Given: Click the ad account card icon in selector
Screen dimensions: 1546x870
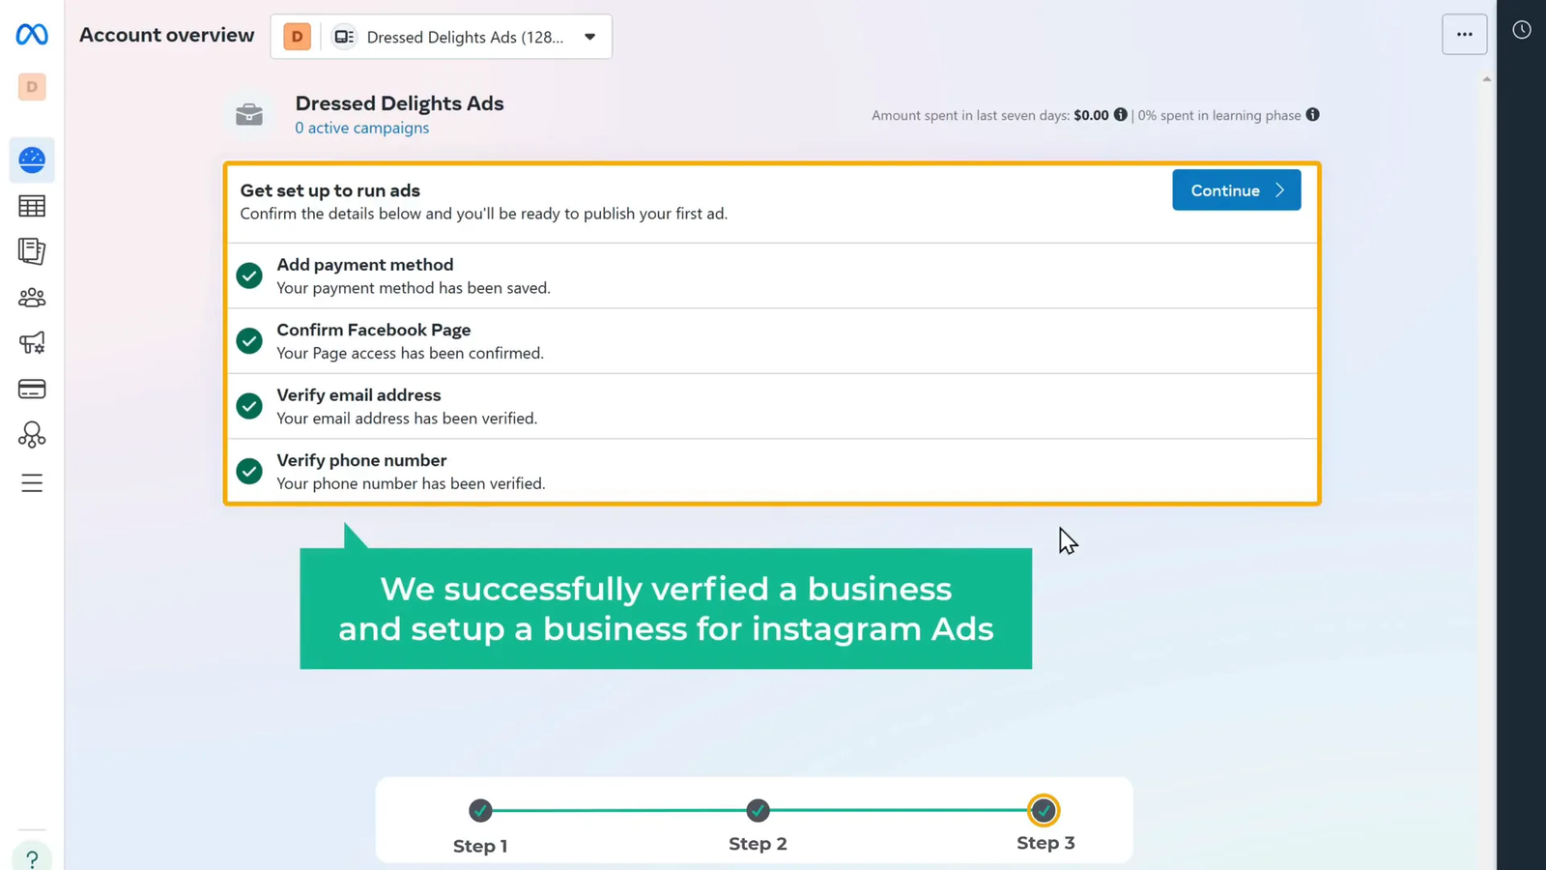Looking at the screenshot, I should pos(344,37).
